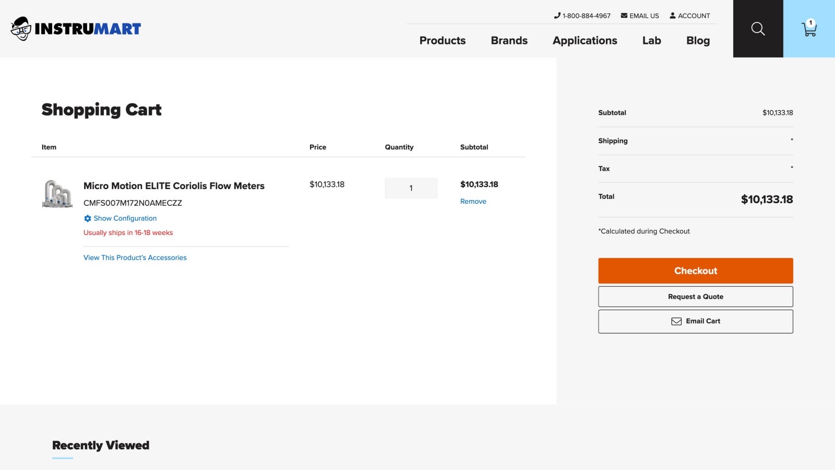Open View This Product's Accessories link

(x=135, y=257)
